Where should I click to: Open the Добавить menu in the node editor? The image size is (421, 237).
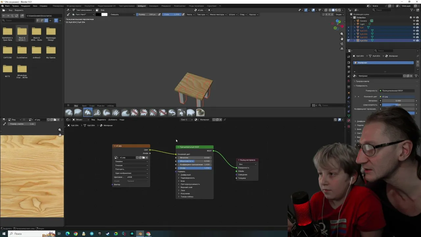[112, 119]
